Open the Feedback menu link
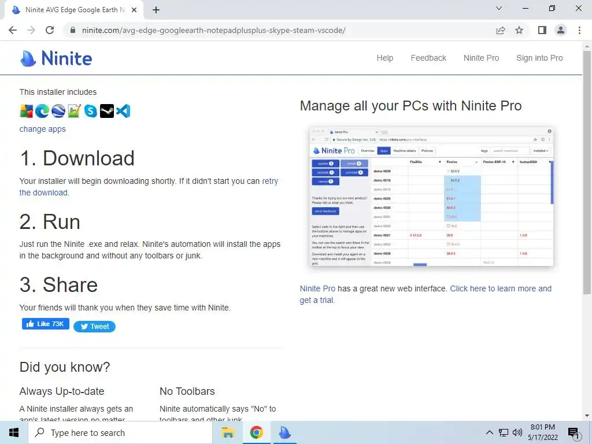 (x=428, y=58)
